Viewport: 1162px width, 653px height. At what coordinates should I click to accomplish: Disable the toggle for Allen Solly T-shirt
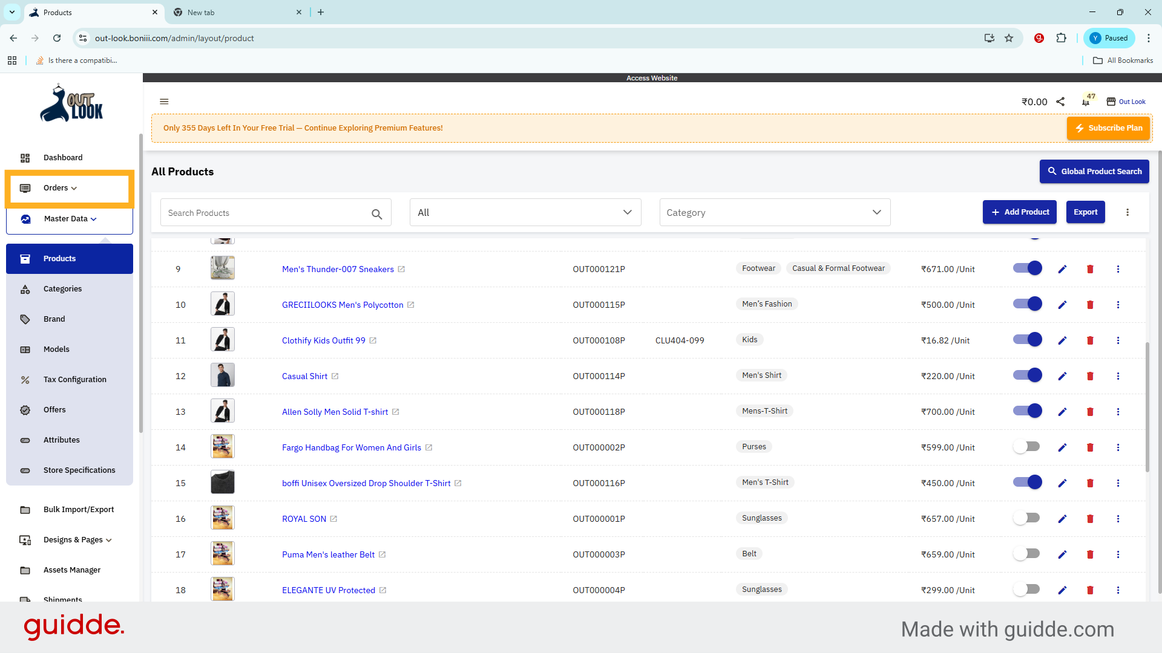coord(1027,411)
